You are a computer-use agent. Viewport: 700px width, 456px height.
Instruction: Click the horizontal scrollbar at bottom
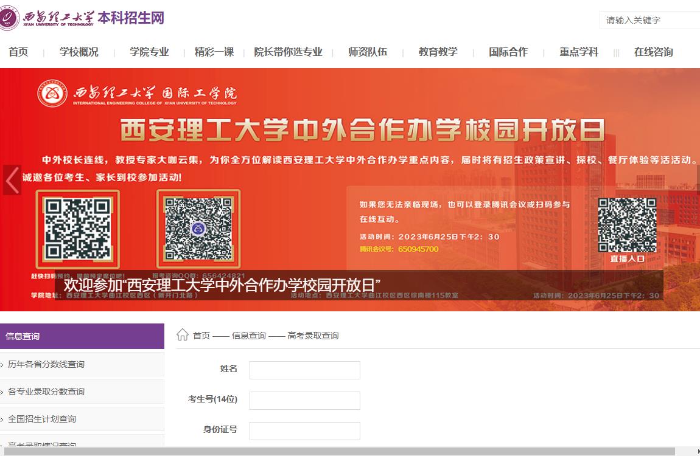click(339, 451)
